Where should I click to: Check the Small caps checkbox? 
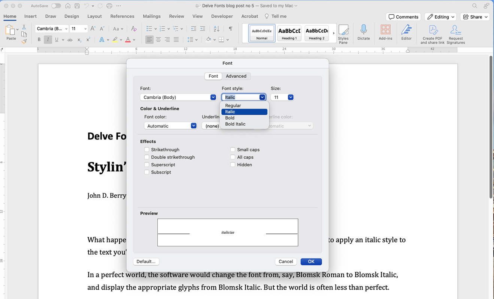point(233,149)
